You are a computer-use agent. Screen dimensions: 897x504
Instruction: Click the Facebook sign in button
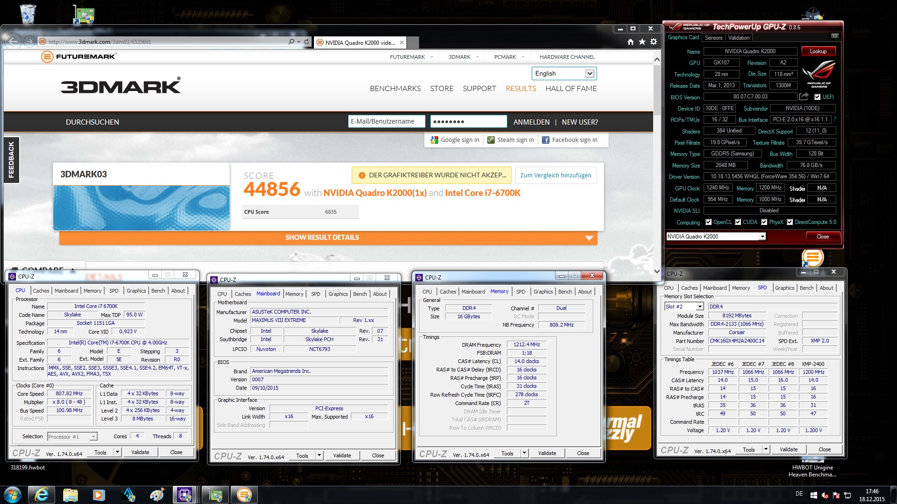coord(570,140)
